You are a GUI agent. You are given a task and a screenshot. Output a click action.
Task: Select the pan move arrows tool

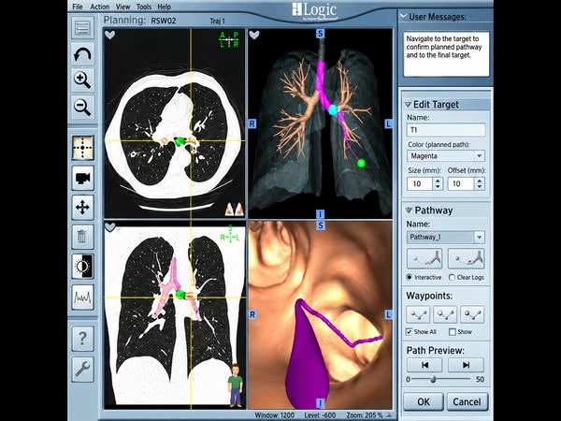coord(82,208)
